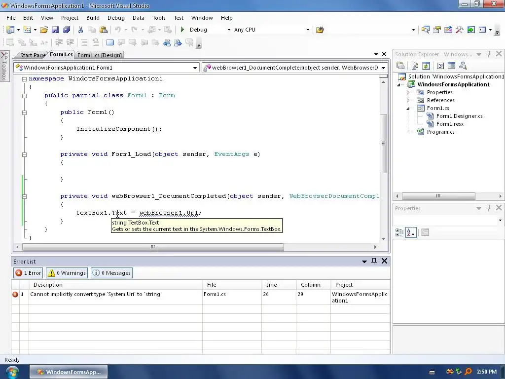
Task: Select Form1.resx in Solution Explorer
Action: point(450,124)
